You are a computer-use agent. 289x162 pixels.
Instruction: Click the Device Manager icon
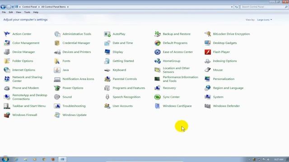click(x=7, y=52)
